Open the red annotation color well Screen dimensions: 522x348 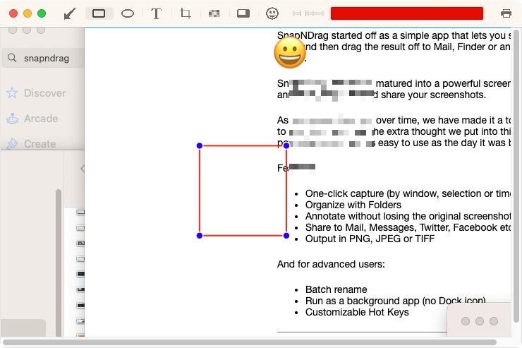(407, 13)
